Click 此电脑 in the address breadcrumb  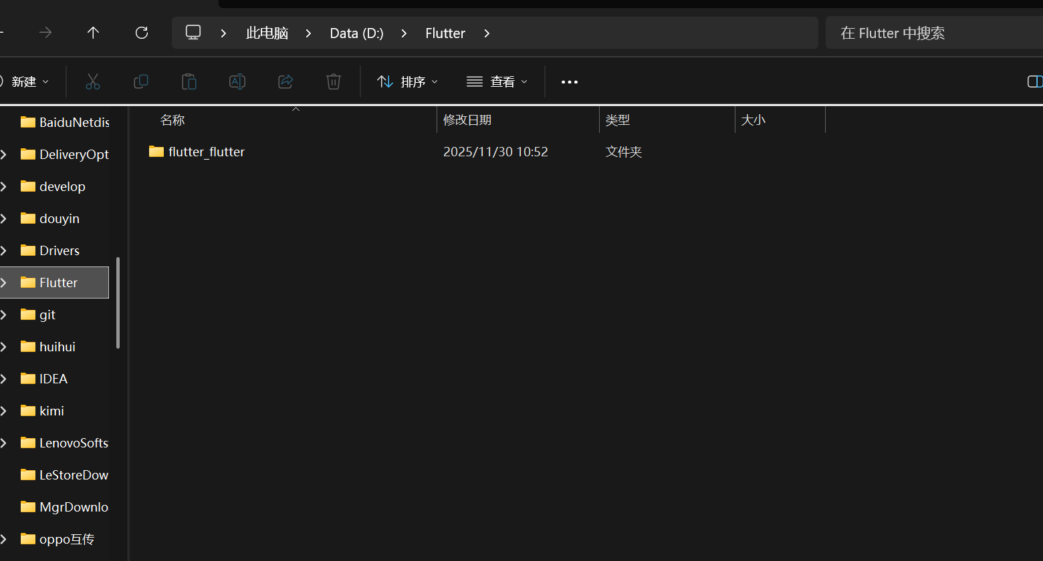click(267, 33)
